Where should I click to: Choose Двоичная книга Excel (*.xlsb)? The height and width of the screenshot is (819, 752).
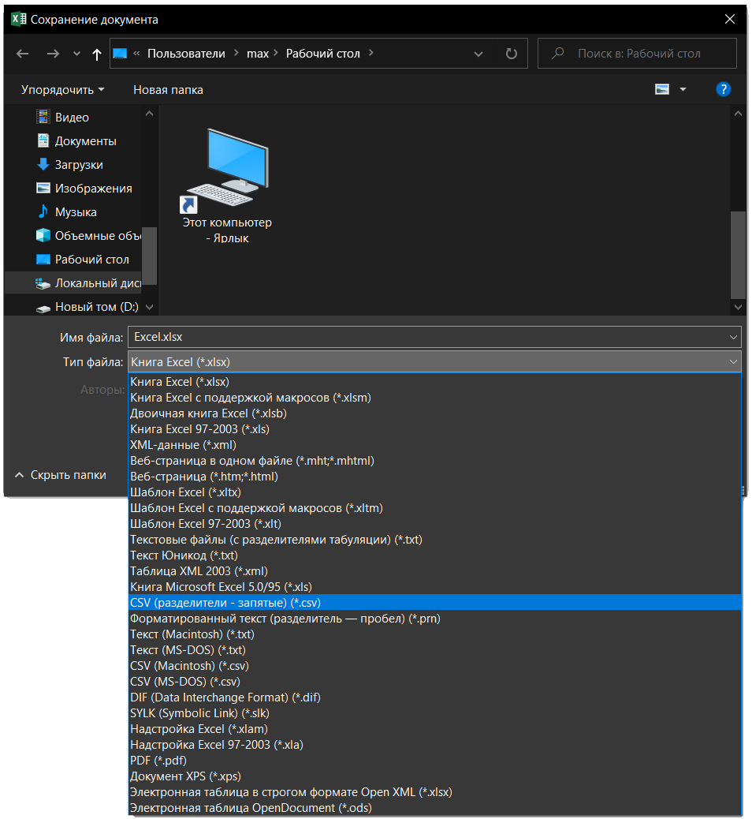click(434, 413)
